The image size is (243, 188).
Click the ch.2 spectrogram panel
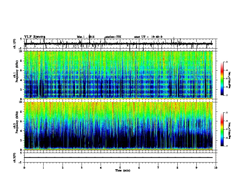point(118,126)
